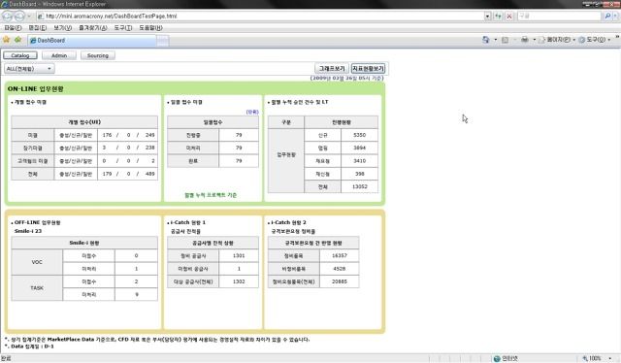Screen dimensions: 621x363
Task: Click the Feeds toolbar icon
Action: coord(505,40)
